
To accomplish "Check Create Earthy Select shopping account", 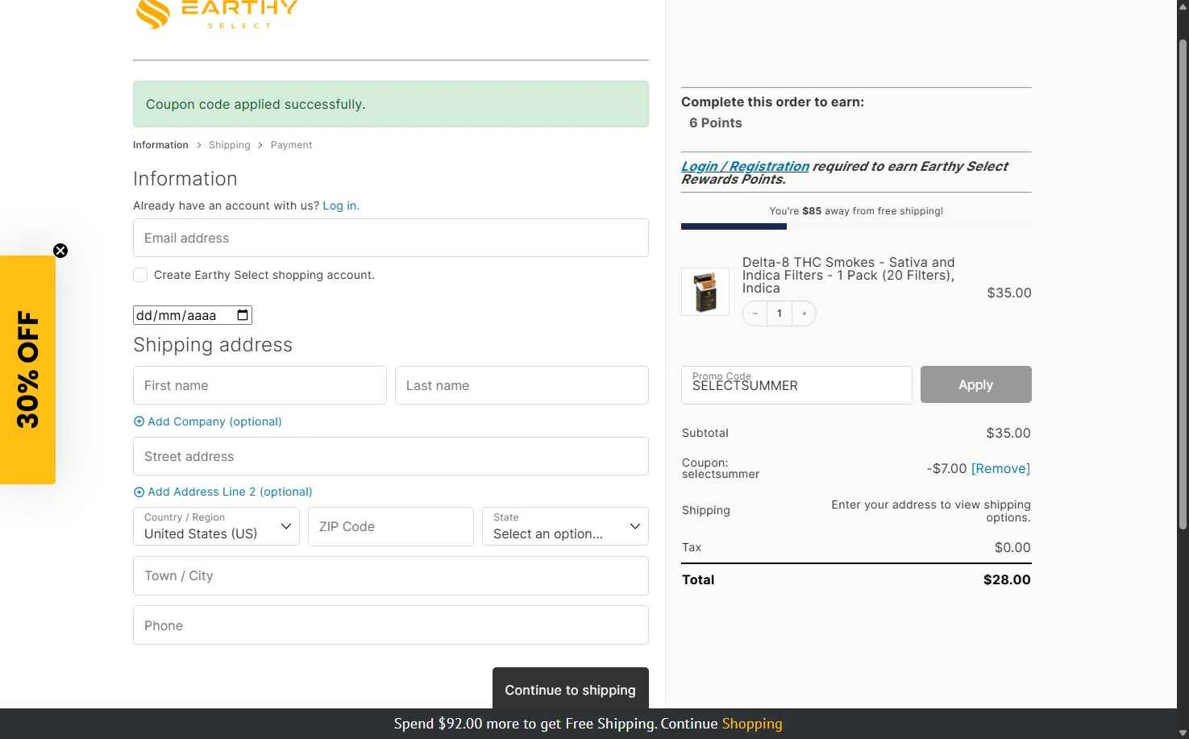I will tap(140, 275).
